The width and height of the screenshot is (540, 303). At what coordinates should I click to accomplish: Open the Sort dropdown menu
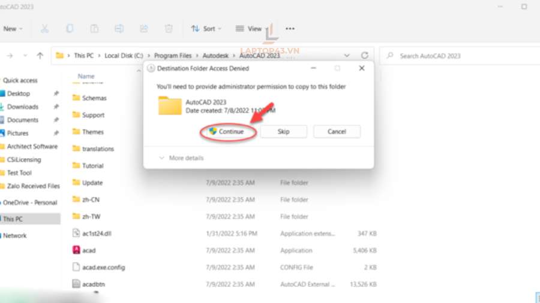(206, 29)
